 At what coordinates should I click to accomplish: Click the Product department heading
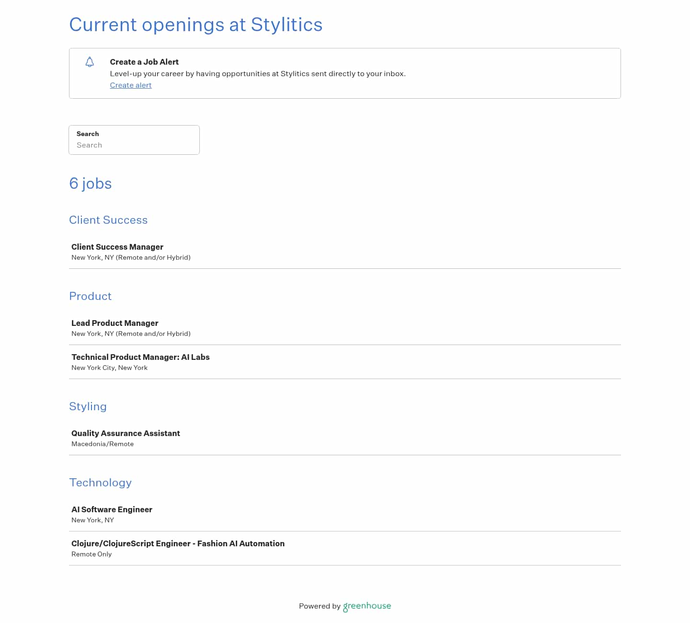click(90, 296)
